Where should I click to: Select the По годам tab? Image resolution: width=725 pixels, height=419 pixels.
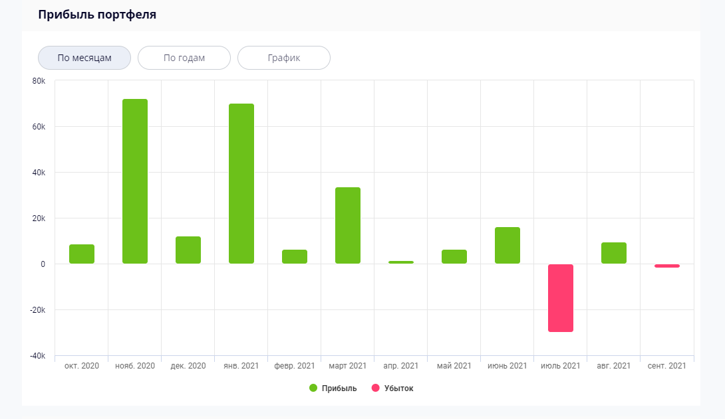[184, 58]
